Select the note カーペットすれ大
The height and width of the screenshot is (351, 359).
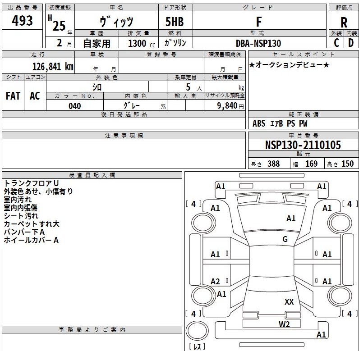point(32,224)
